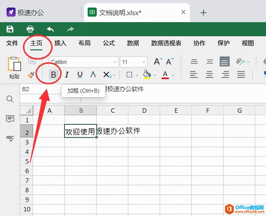Open the search magnifier in the sidebar
Viewport: 266px width, 216px height.
(x=10, y=99)
